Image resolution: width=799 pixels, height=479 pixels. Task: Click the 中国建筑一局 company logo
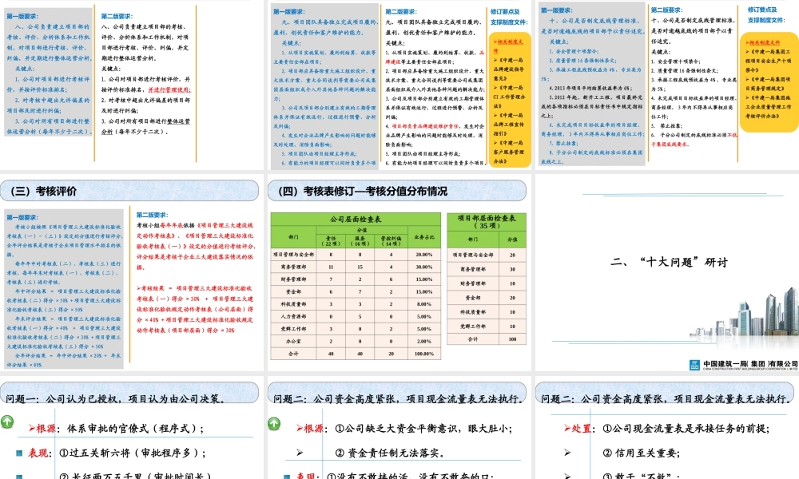point(743,365)
